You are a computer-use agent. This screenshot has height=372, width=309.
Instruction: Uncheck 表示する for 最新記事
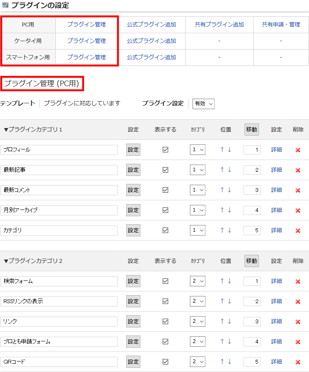click(x=165, y=170)
